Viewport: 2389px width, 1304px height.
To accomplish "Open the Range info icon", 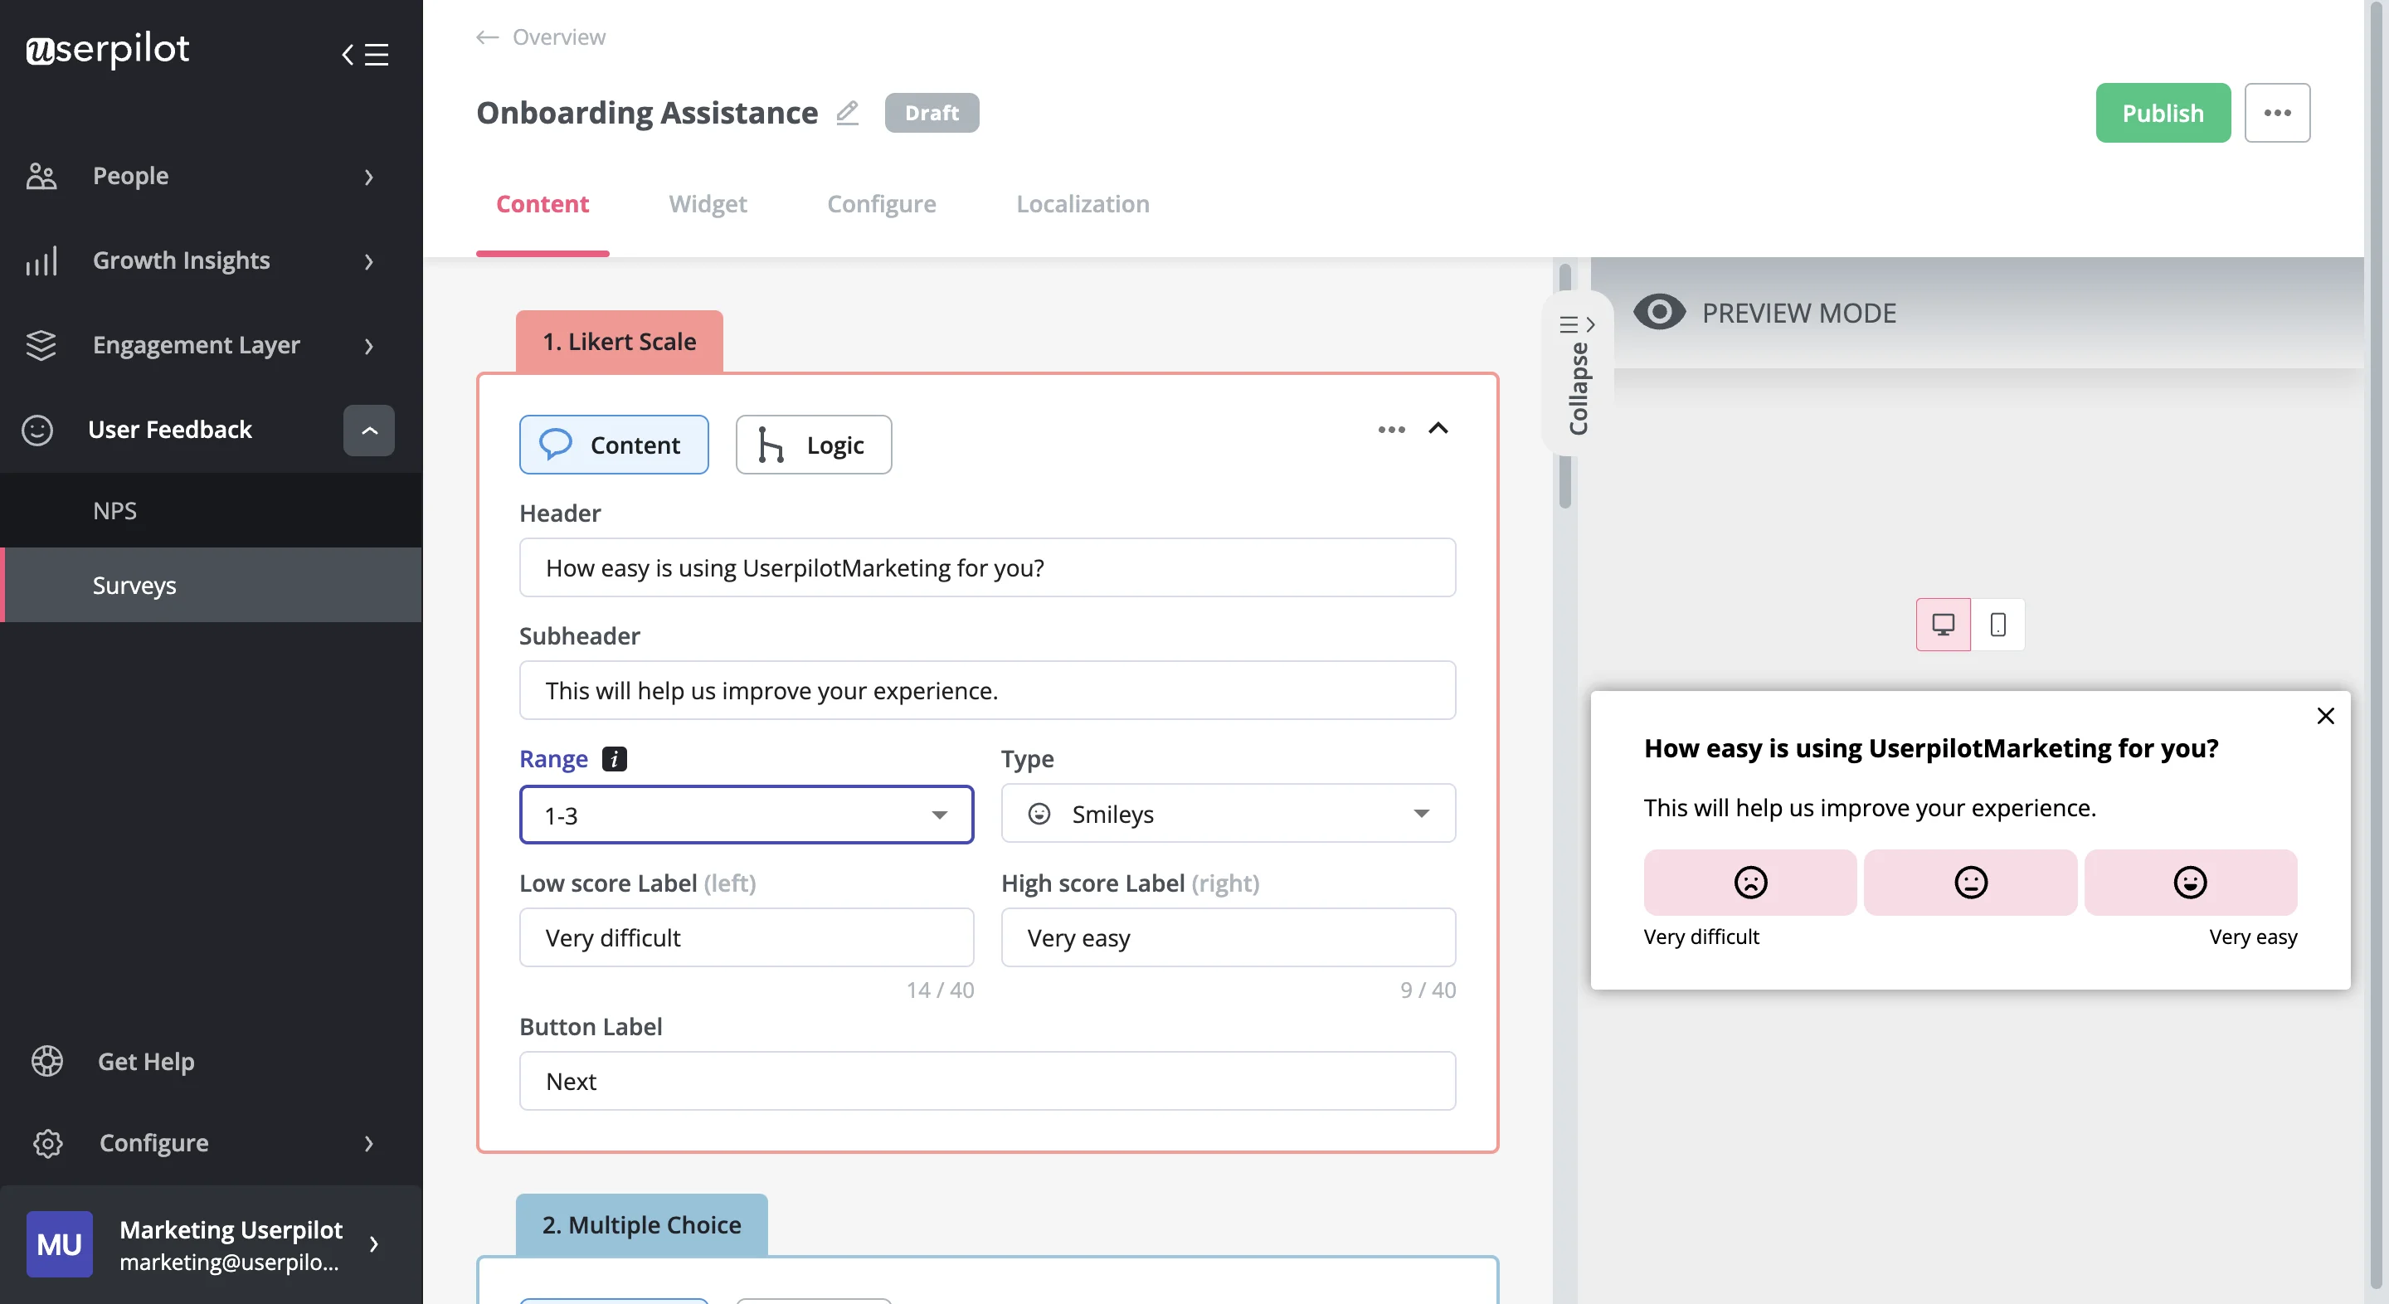I will tap(614, 757).
